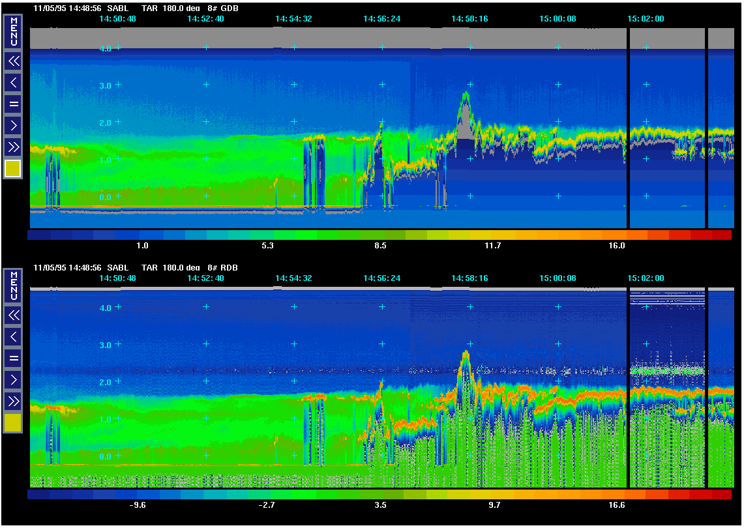Click the dark blue end of the bottom color bar

click(x=39, y=495)
